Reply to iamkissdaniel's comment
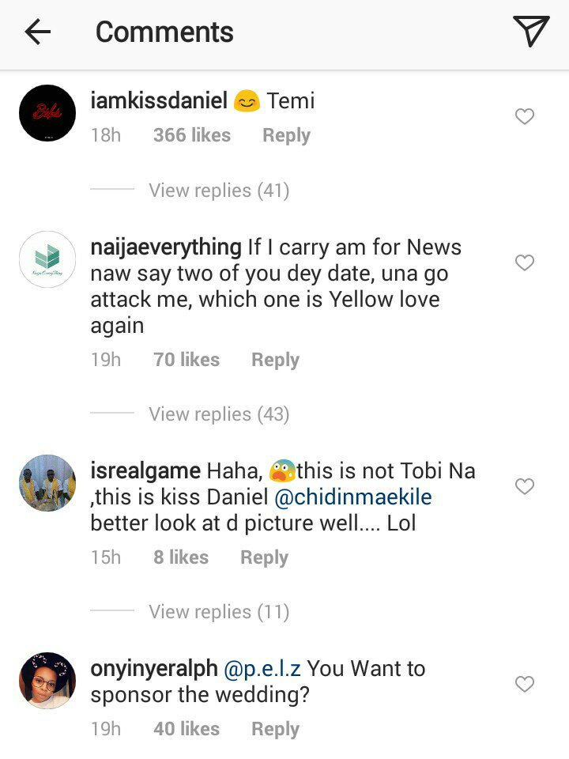569x759 pixels. (x=286, y=135)
